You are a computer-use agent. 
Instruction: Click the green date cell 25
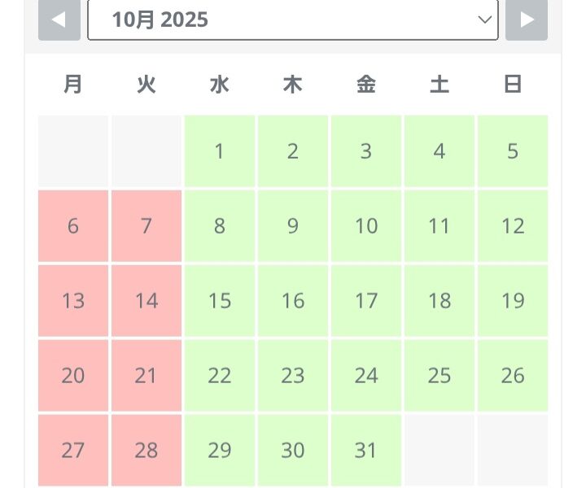pyautogui.click(x=439, y=376)
